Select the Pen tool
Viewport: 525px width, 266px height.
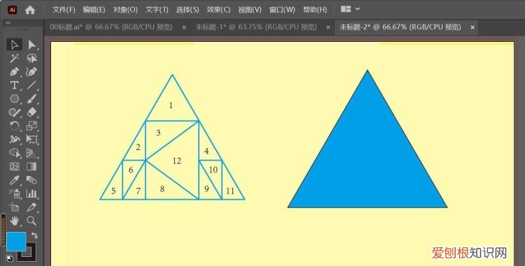(15, 72)
